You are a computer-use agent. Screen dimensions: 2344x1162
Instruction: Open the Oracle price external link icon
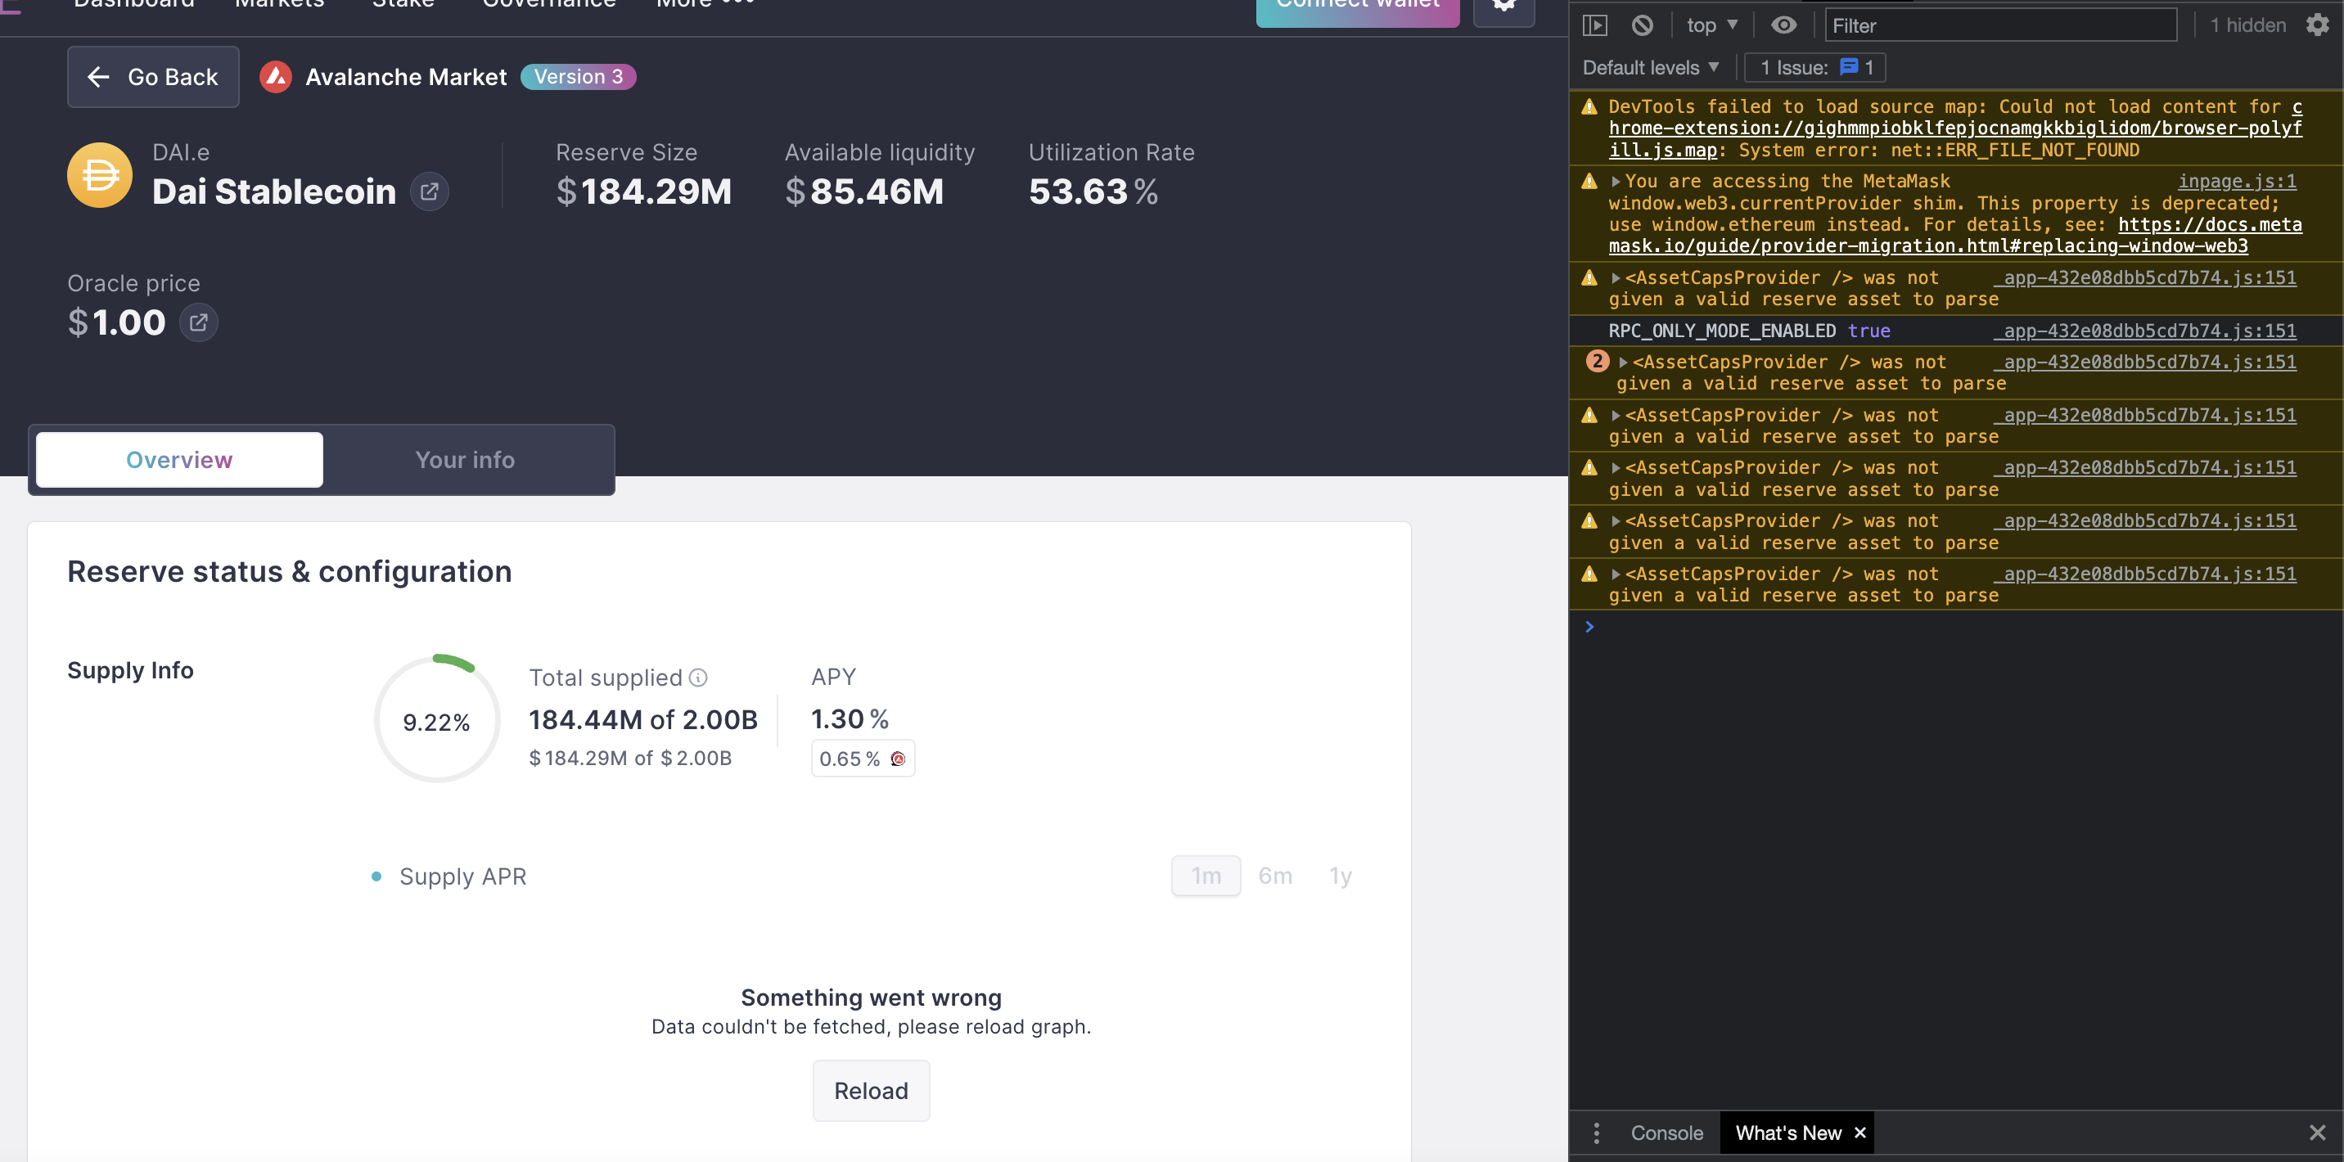[198, 323]
